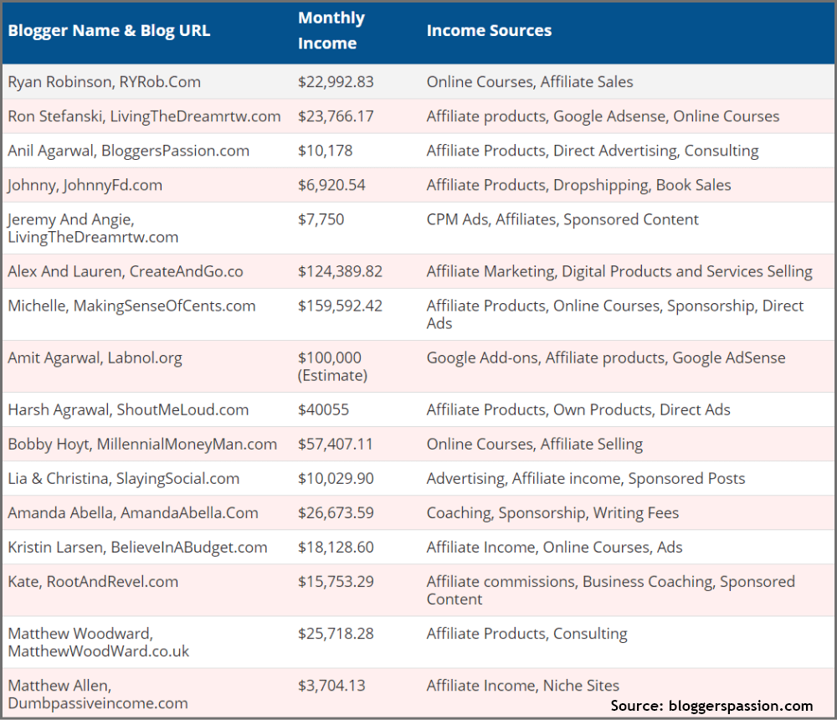The image size is (837, 720).
Task: Select 'Anil Agarwal, BloggersPassion.com' cell
Action: (129, 151)
